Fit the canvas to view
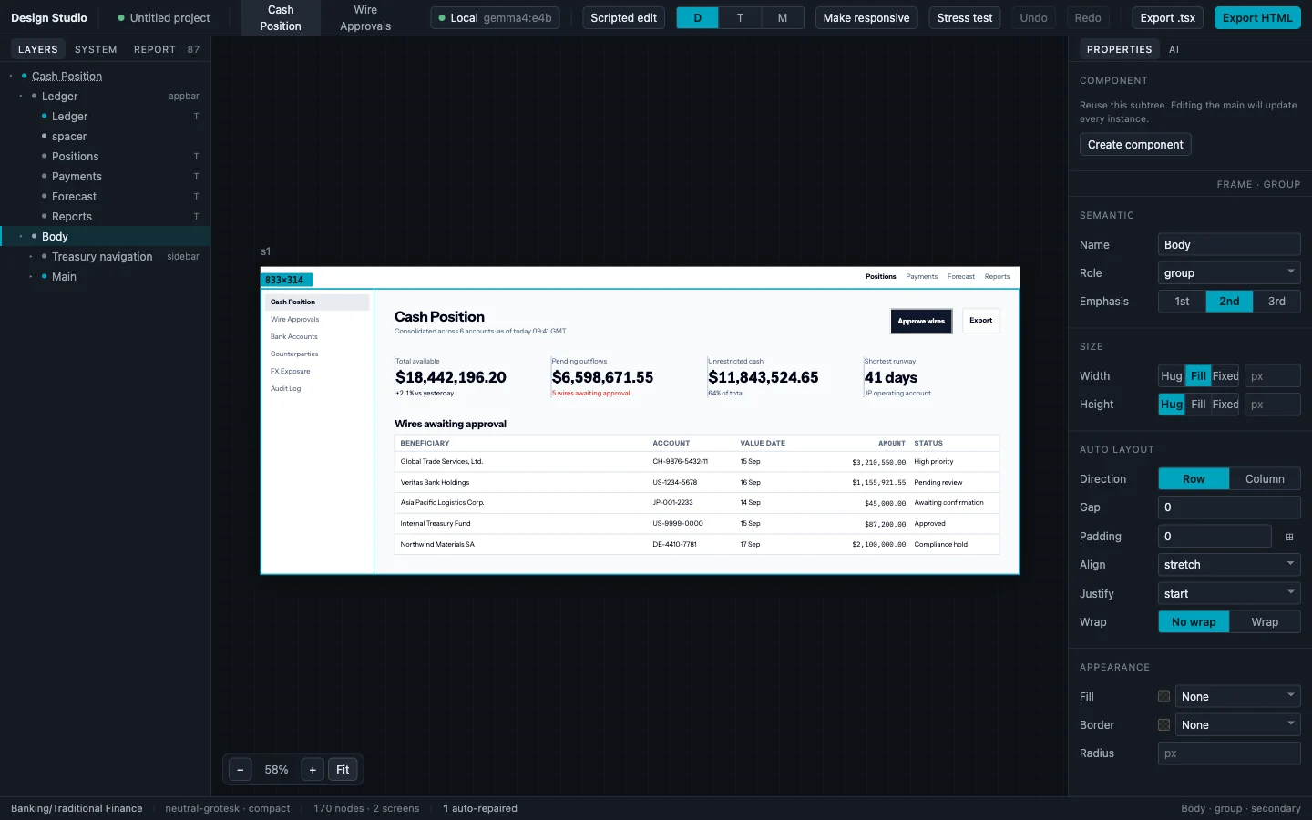The image size is (1312, 820). [343, 770]
